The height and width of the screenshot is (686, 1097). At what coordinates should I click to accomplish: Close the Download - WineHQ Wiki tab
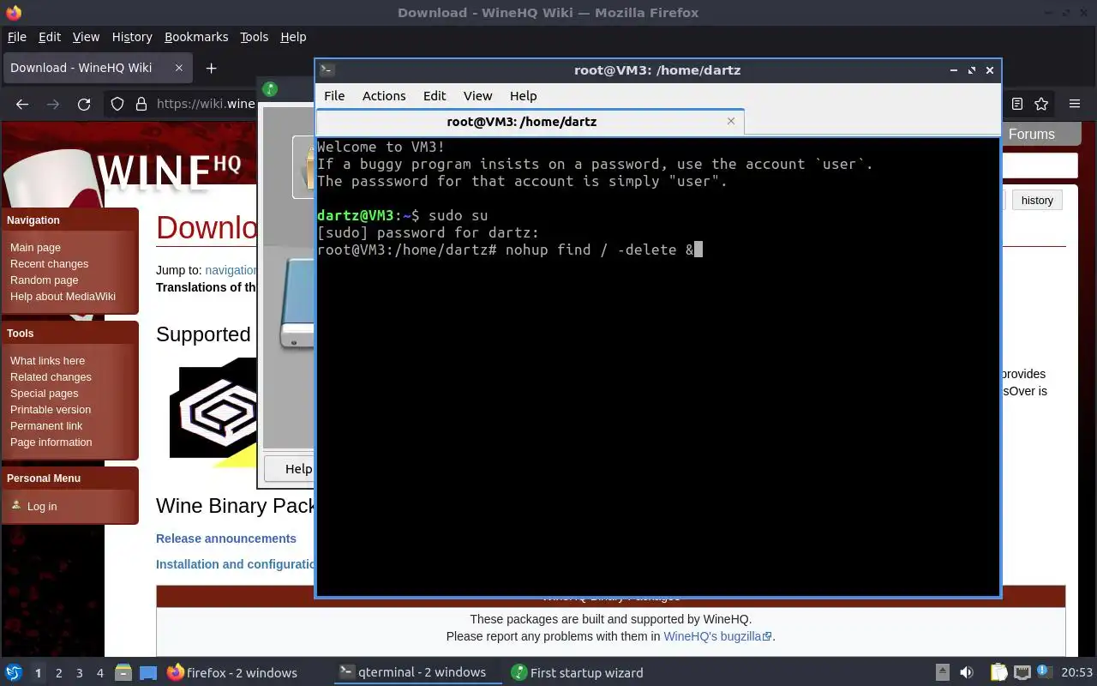pos(179,68)
